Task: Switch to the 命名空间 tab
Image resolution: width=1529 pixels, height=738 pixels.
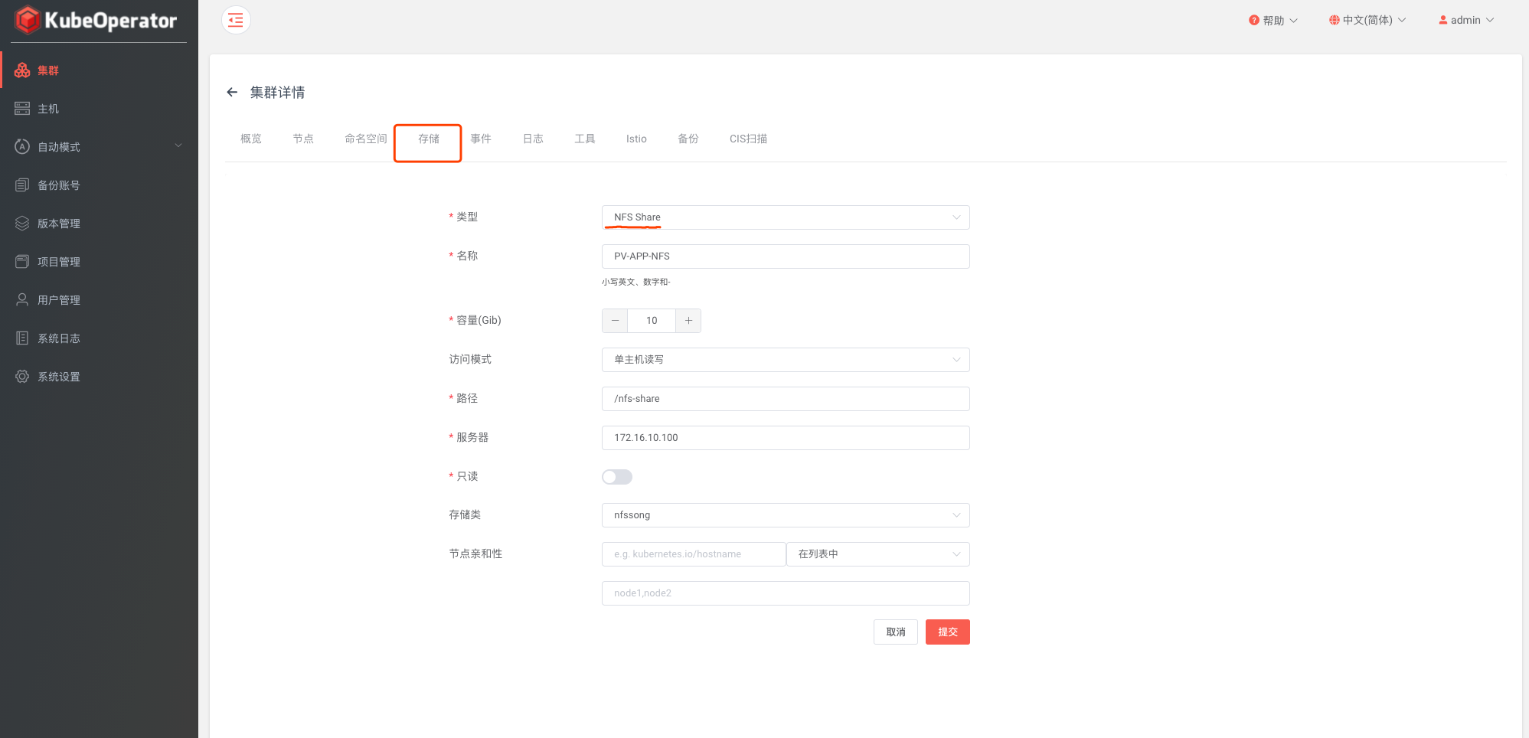Action: click(x=366, y=139)
